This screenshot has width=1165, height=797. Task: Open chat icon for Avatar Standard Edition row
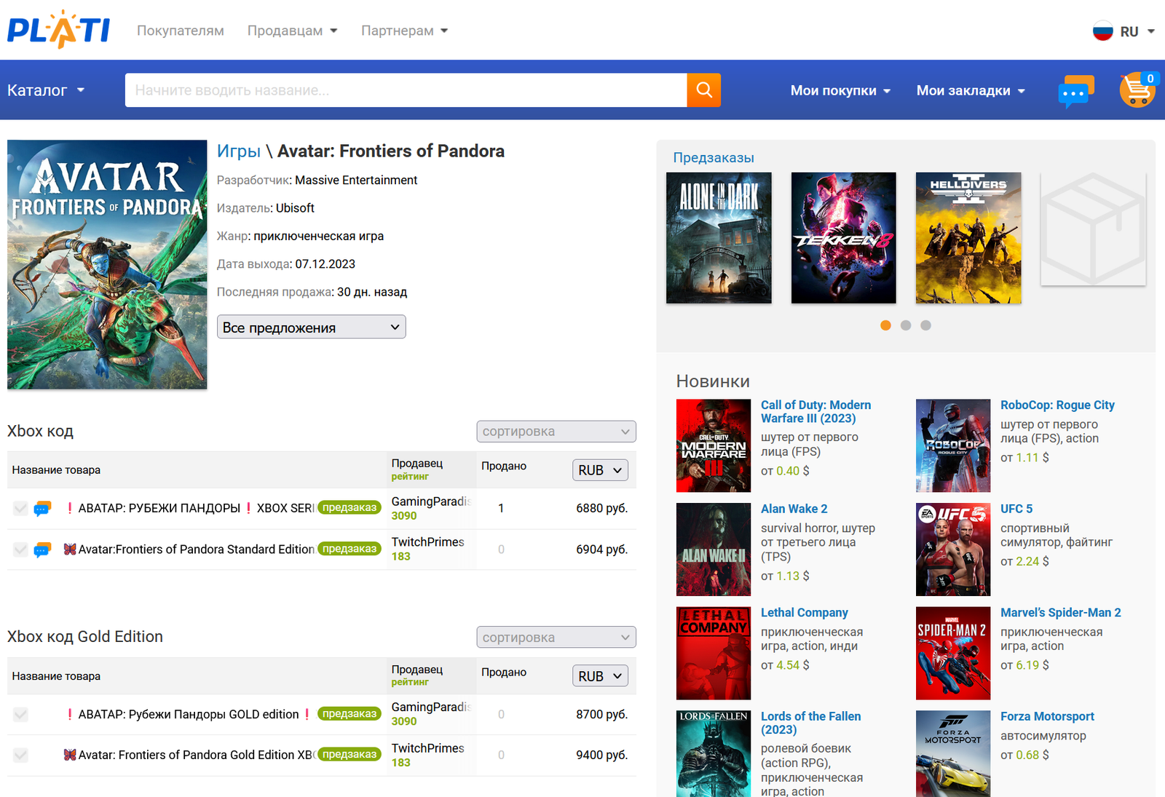click(42, 550)
